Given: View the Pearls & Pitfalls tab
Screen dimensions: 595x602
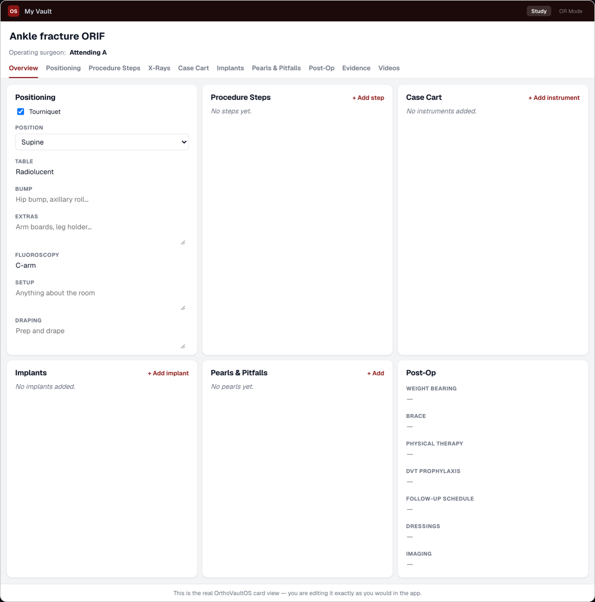Looking at the screenshot, I should click(x=276, y=68).
